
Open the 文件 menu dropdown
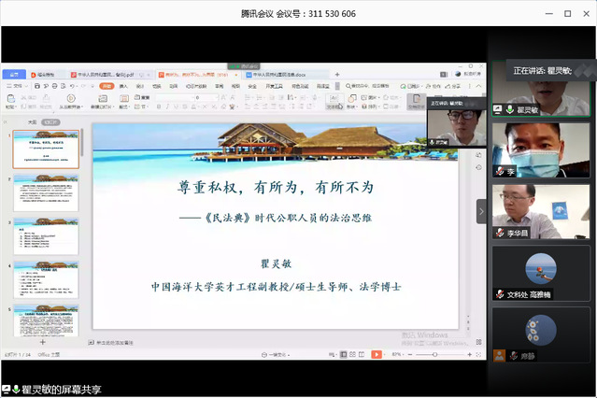(x=19, y=85)
